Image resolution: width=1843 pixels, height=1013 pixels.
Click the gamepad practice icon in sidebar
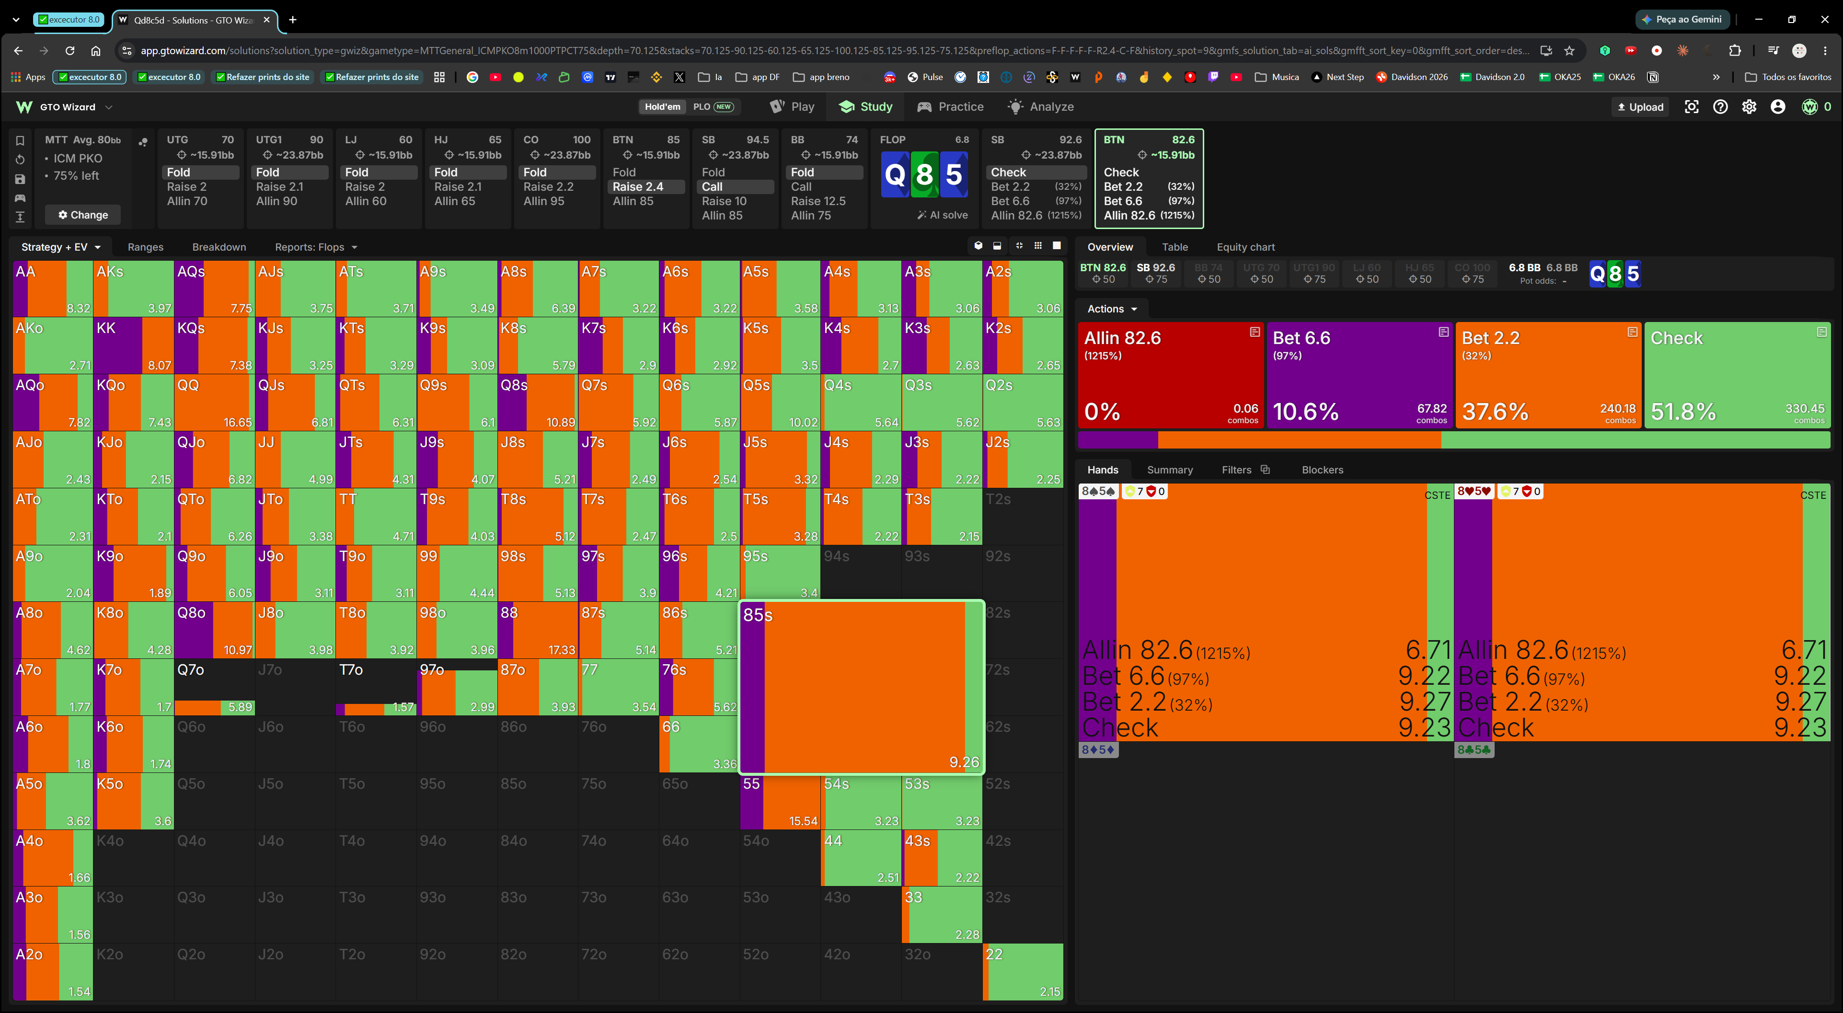tap(20, 197)
